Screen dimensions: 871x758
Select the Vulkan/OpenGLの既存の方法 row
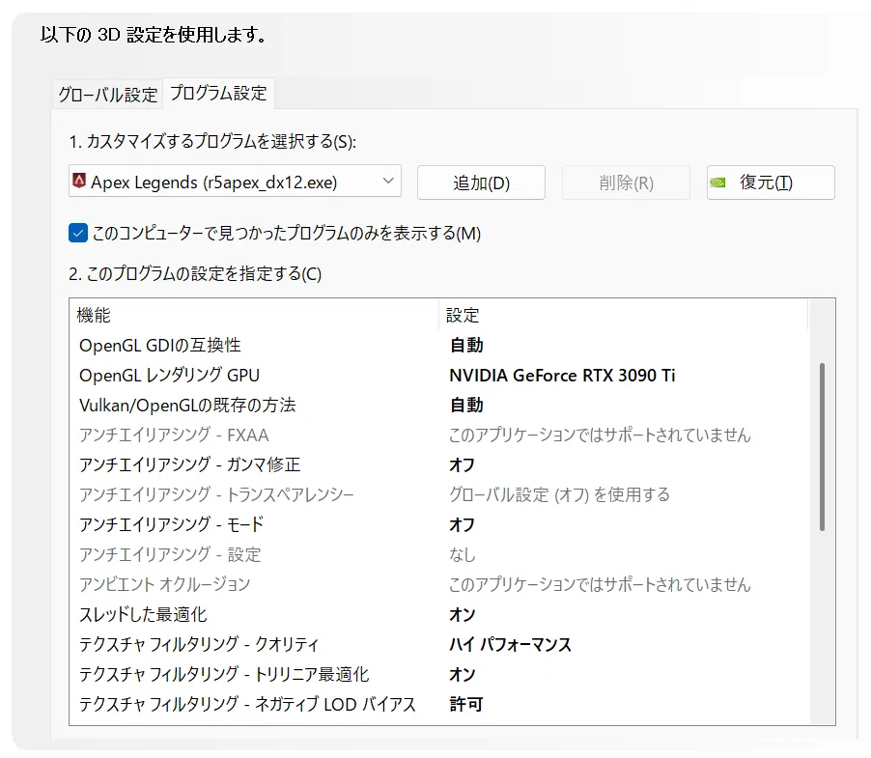click(438, 406)
